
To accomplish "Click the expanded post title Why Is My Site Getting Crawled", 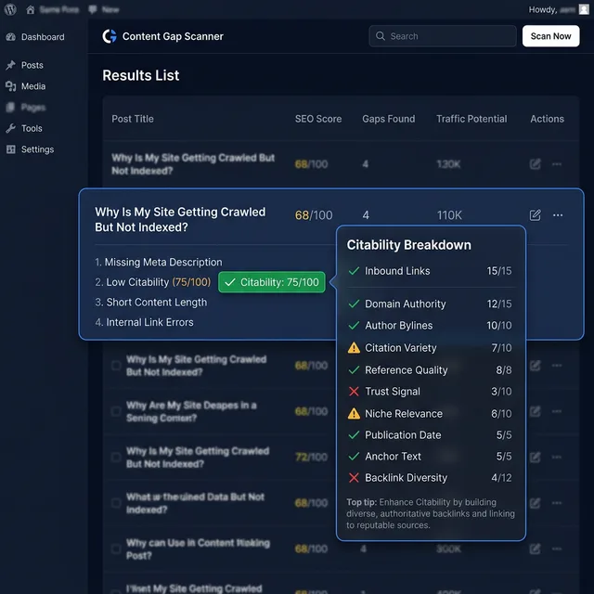I will coord(180,219).
